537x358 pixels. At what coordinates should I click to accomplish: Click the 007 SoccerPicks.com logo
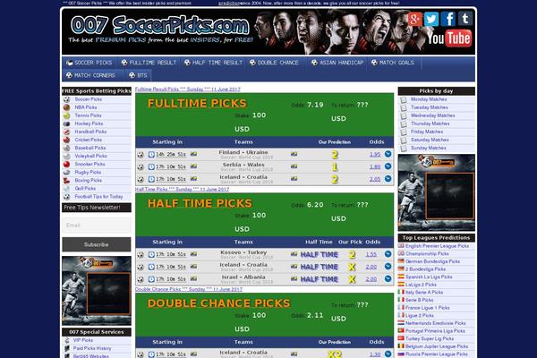pos(160,26)
